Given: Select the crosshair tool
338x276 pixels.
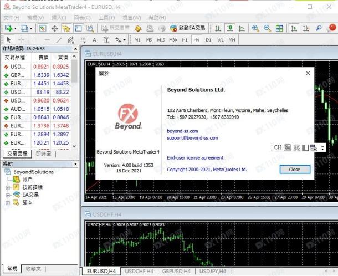Looking at the screenshot, I should (x=21, y=40).
